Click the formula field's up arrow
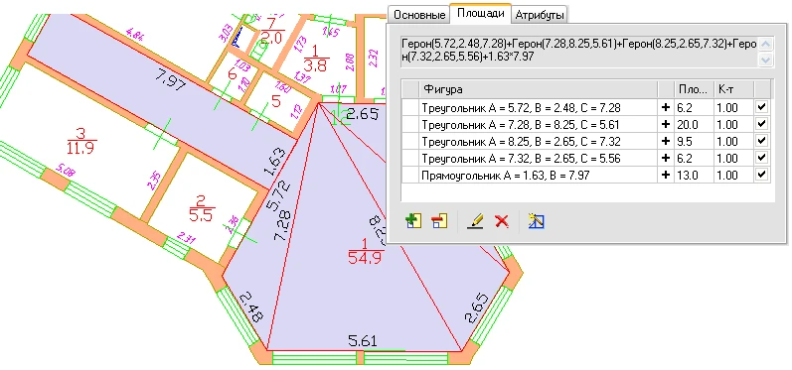This screenshot has height=370, width=792. pos(766,44)
